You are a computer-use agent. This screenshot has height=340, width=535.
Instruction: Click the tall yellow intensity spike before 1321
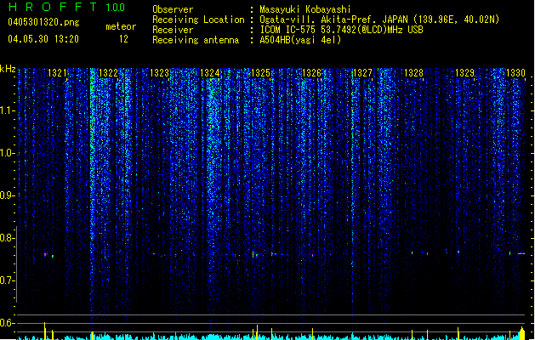45,331
